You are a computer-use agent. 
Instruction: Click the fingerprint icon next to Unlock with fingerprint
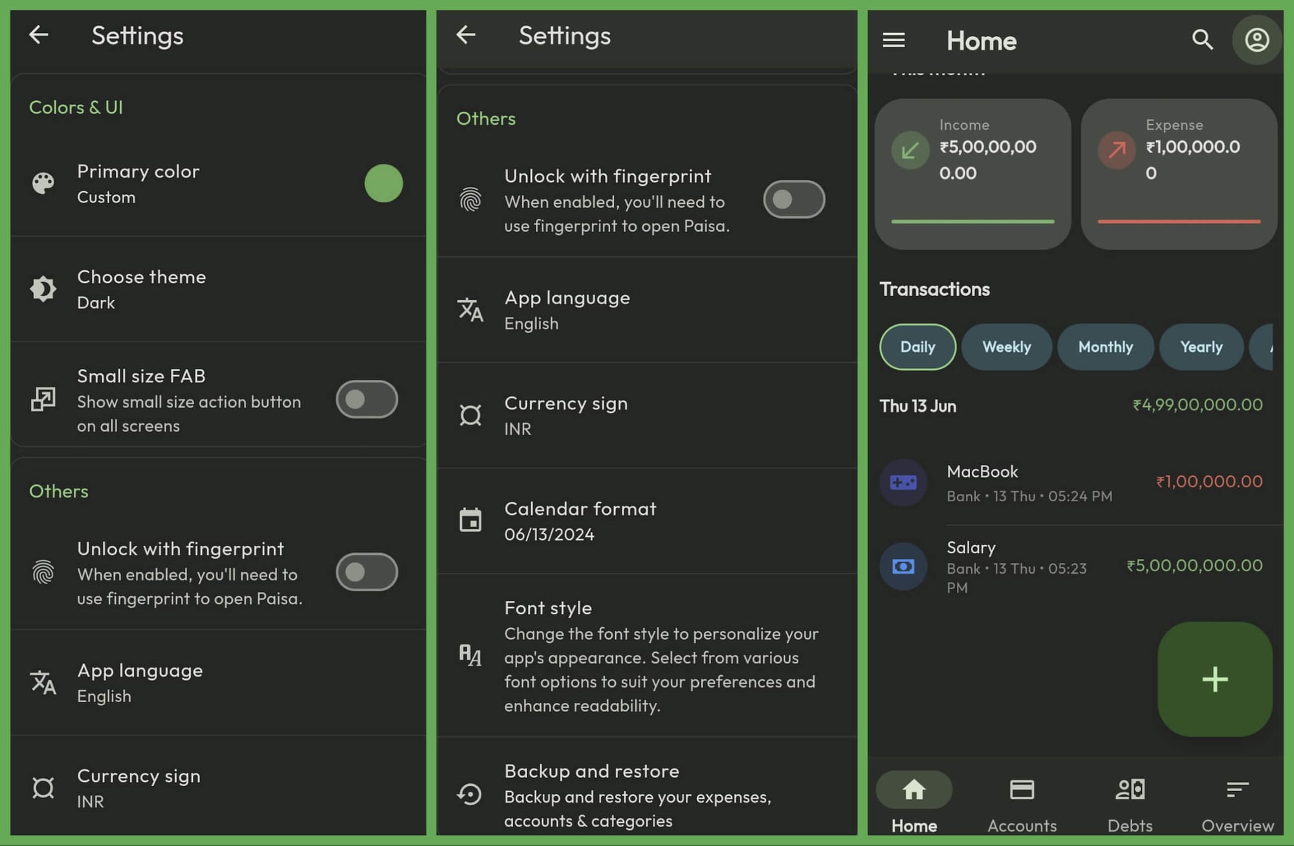pyautogui.click(x=470, y=200)
